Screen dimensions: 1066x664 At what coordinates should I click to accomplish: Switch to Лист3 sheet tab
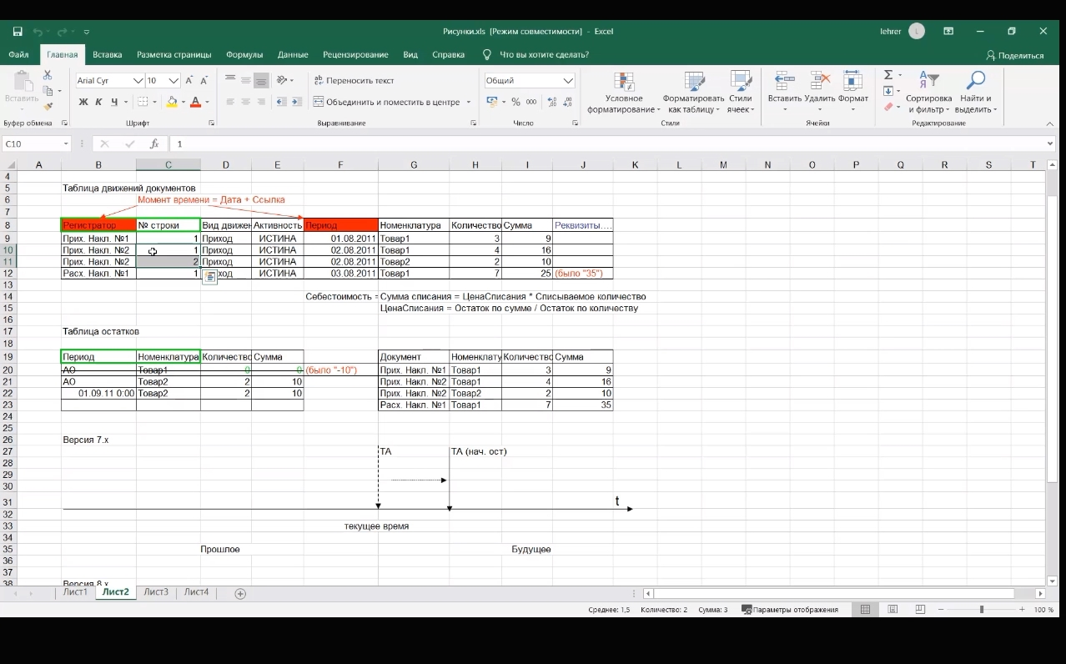[x=156, y=592]
